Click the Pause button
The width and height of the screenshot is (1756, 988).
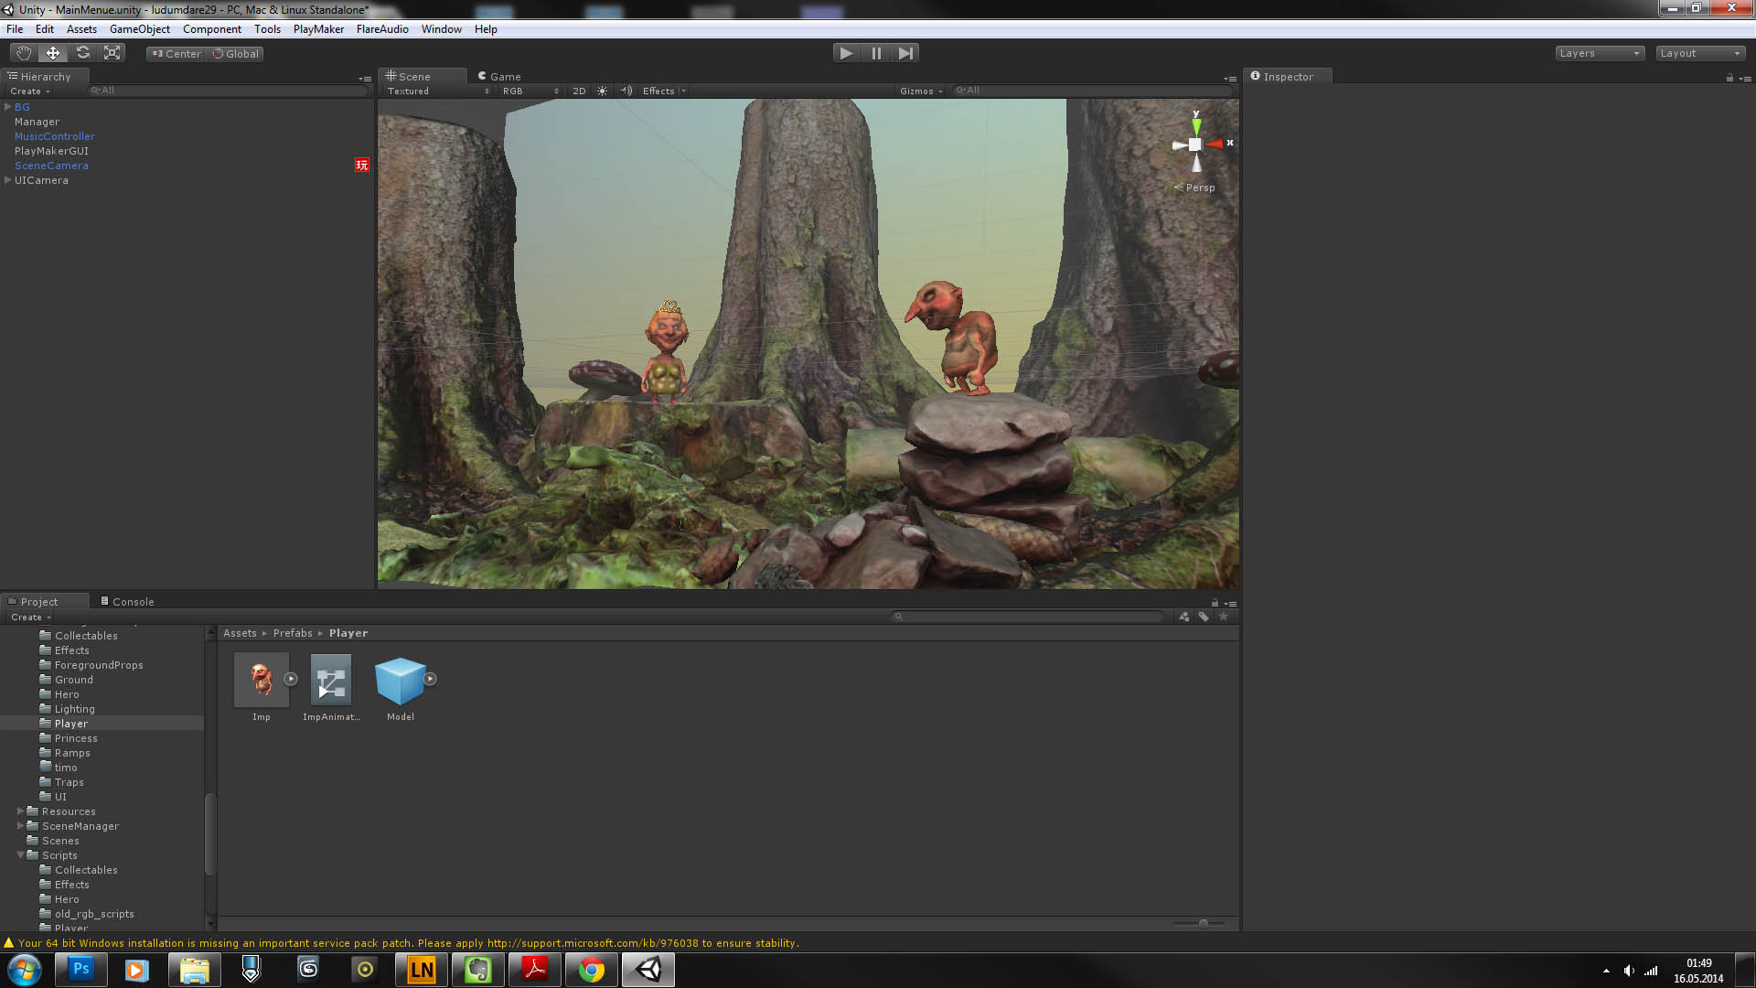click(876, 53)
